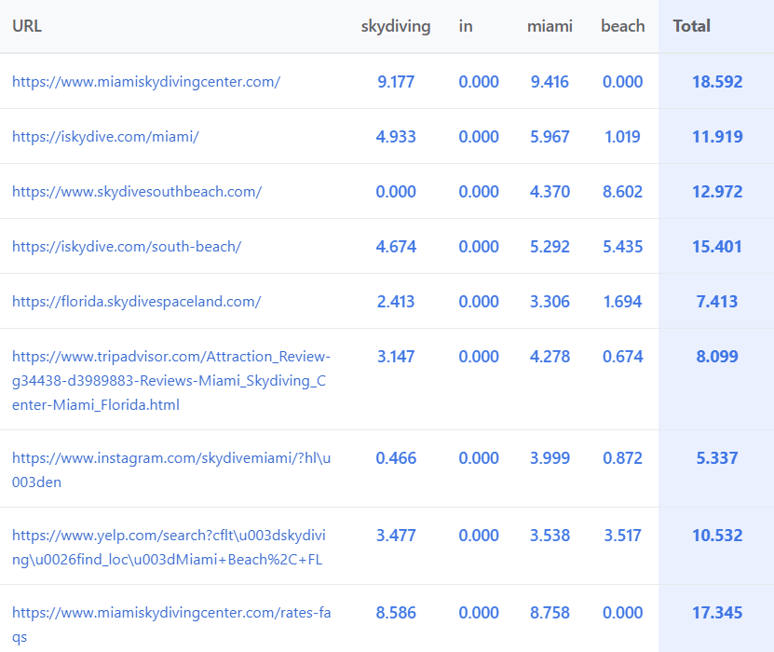Select beach value 1.694
Screen dimensions: 774x652
(x=622, y=301)
